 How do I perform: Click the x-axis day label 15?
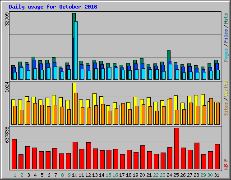tap(108, 175)
